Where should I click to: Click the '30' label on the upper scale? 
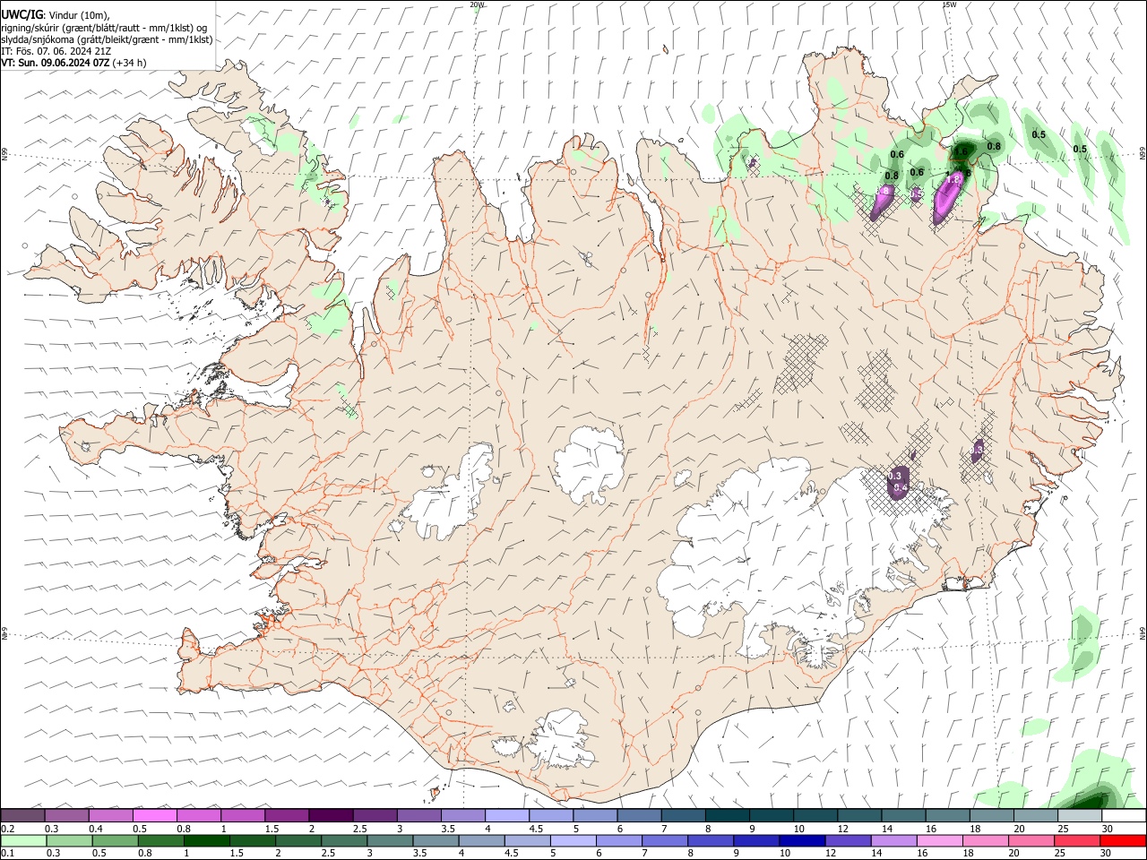(1108, 829)
